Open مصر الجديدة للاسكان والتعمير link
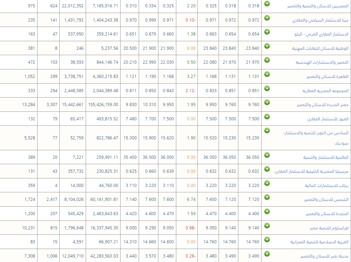Viewport: 351px width, 262px height. [323, 105]
